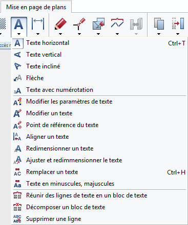The height and width of the screenshot is (225, 188).
Task: Expand the dropdown arrow under the text tool
Action: (19, 34)
